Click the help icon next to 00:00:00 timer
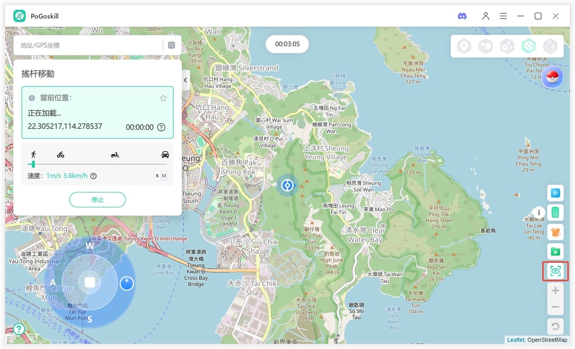The width and height of the screenshot is (575, 349). (x=161, y=127)
